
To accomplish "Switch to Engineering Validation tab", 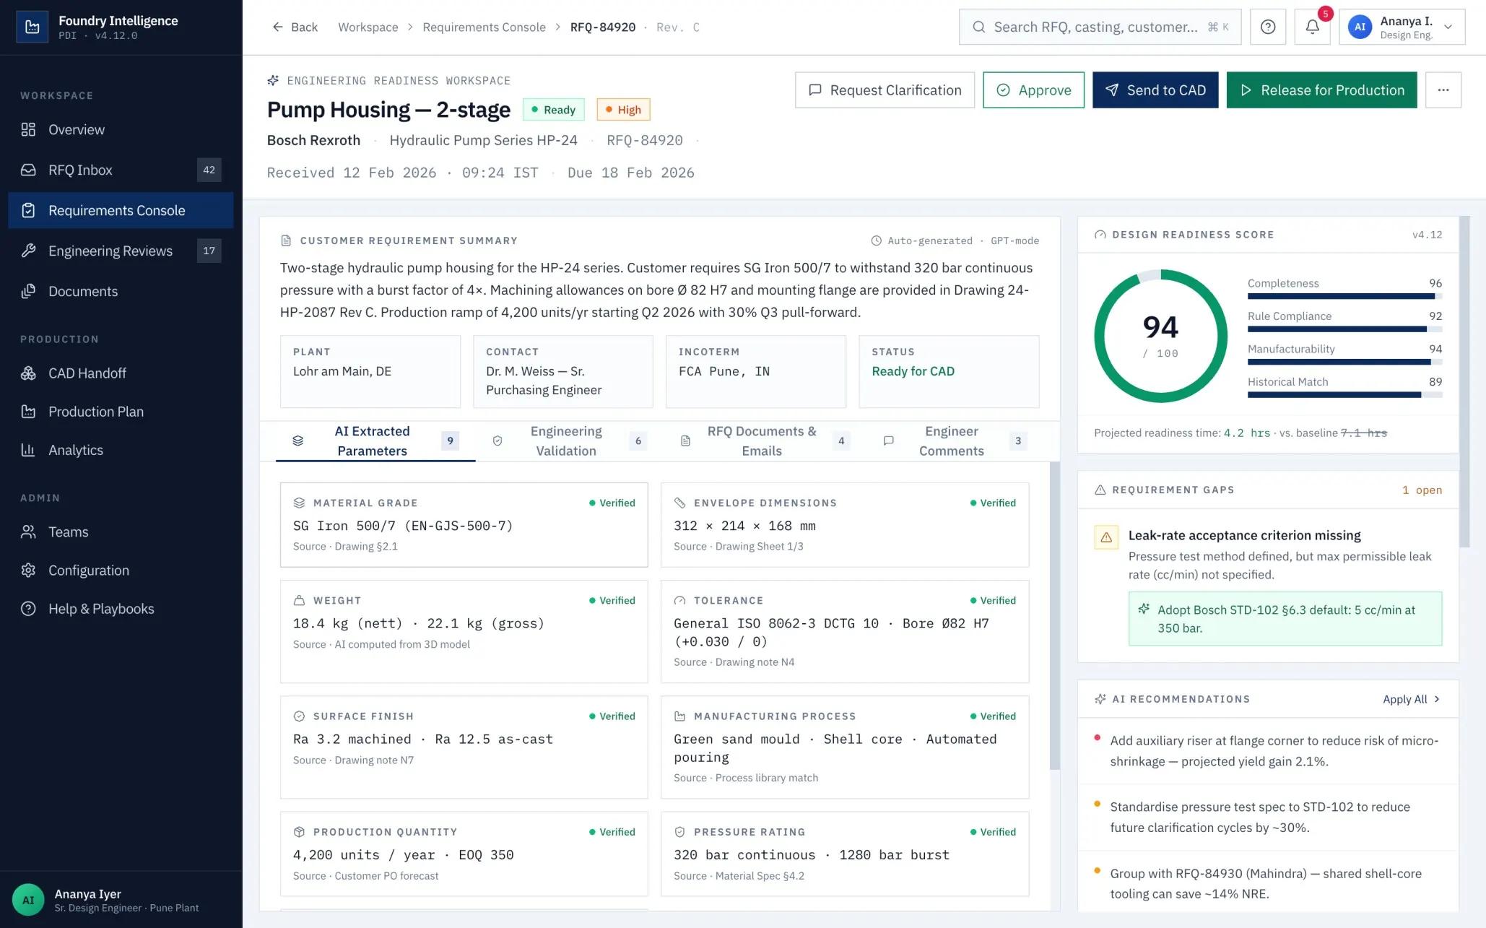I will point(569,441).
